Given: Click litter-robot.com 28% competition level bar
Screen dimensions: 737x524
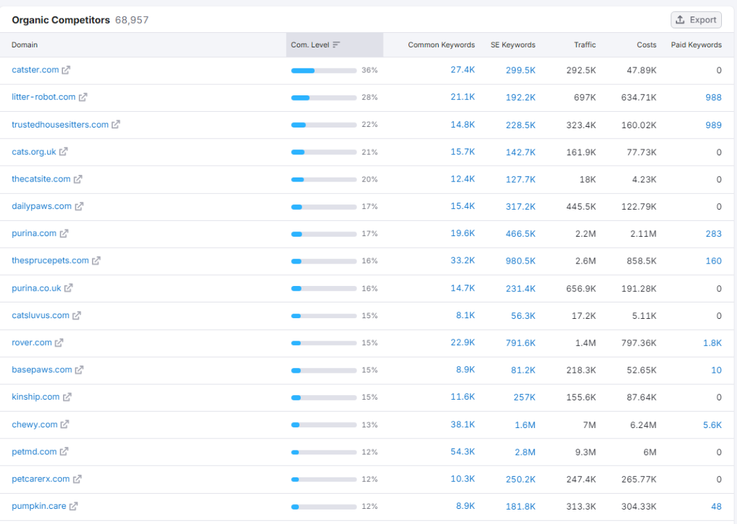Looking at the screenshot, I should point(324,98).
